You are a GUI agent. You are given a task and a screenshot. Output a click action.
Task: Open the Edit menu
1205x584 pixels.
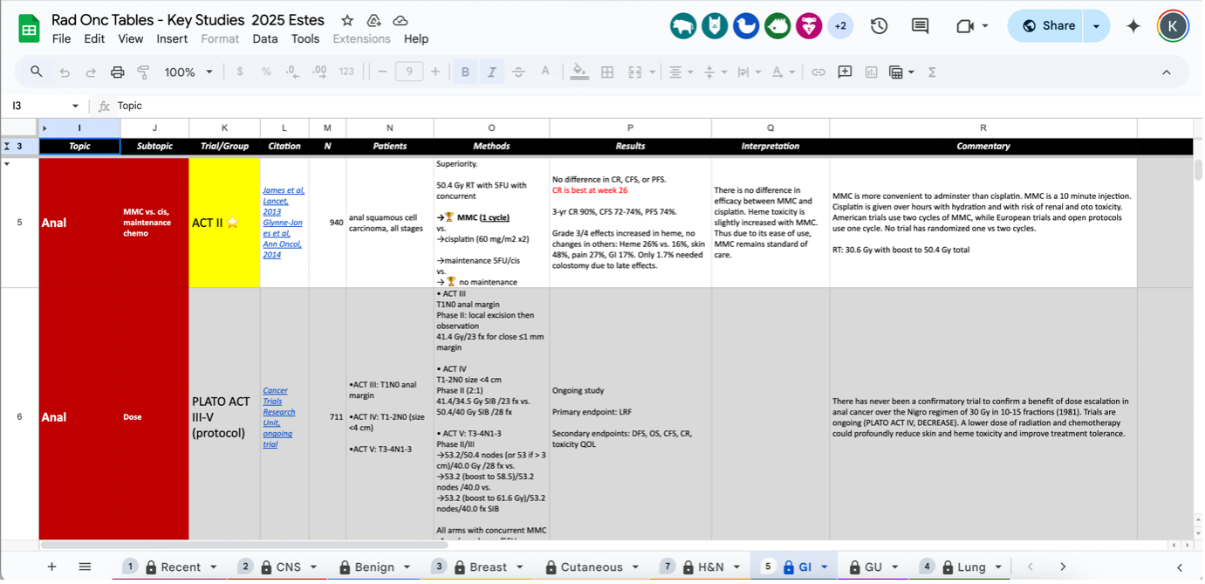(x=94, y=38)
